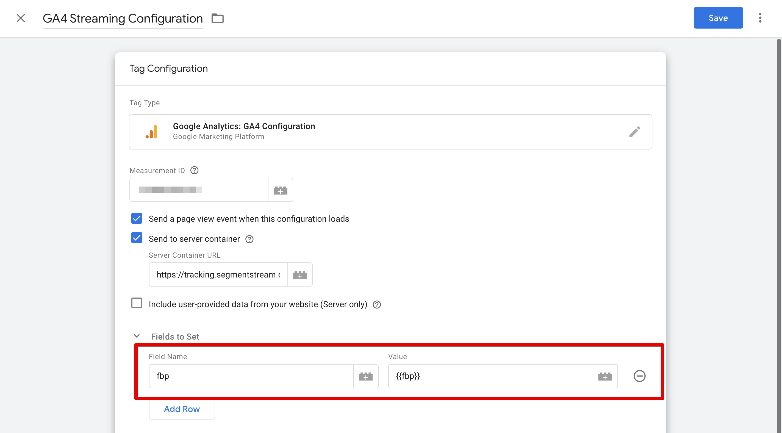Click the GA4 Streaming Configuration title

pyautogui.click(x=123, y=18)
